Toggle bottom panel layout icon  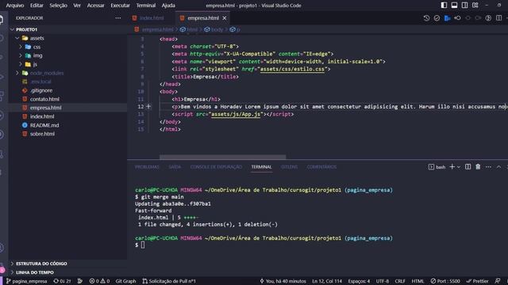click(454, 6)
